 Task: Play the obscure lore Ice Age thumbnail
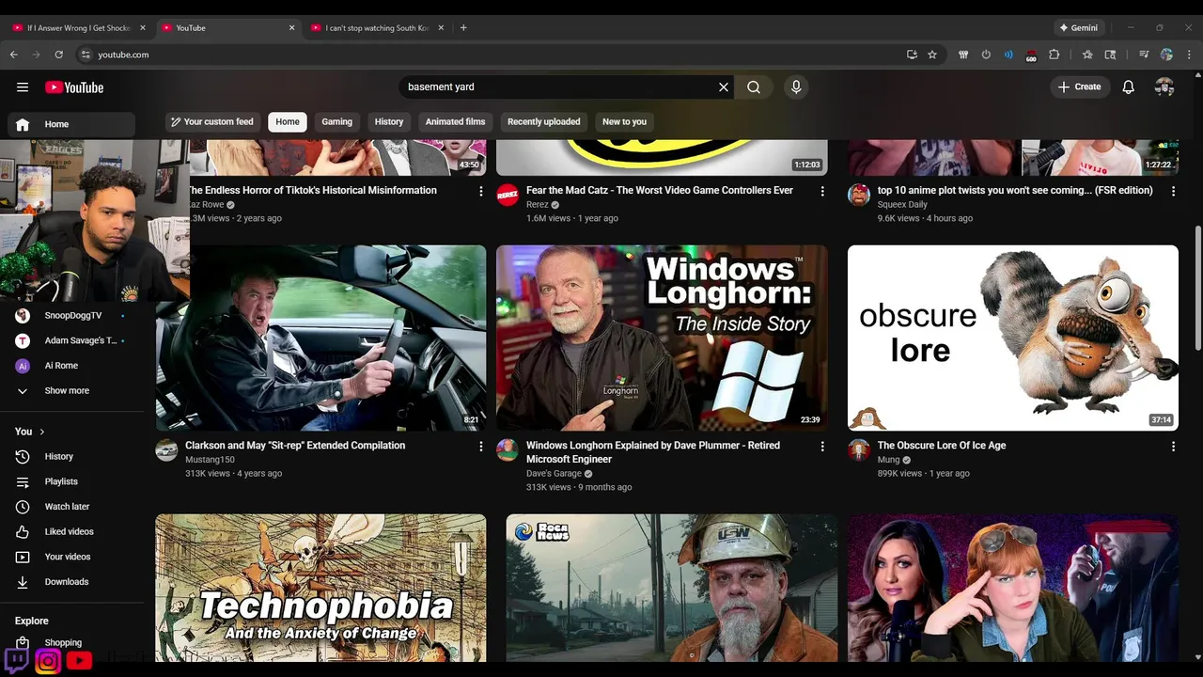point(1013,338)
